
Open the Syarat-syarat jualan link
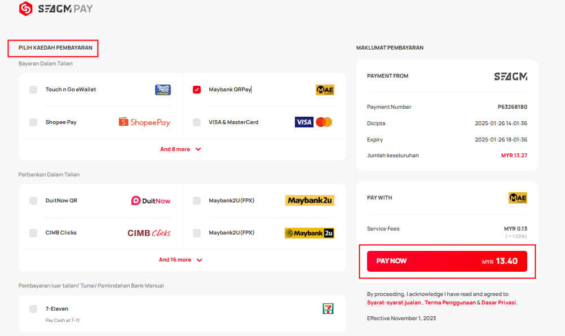coord(394,303)
